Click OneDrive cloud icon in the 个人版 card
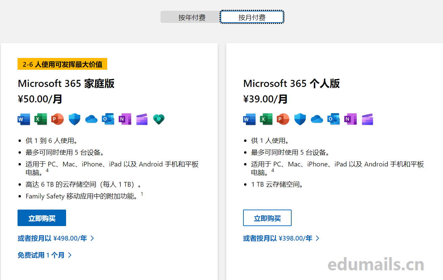 (x=317, y=119)
